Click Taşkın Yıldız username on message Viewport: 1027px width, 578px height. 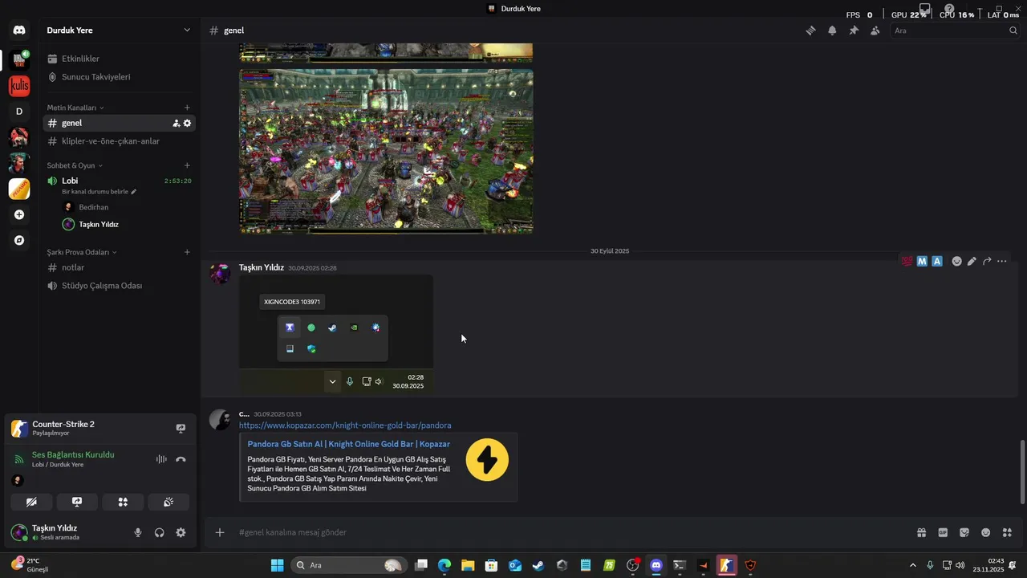point(262,267)
